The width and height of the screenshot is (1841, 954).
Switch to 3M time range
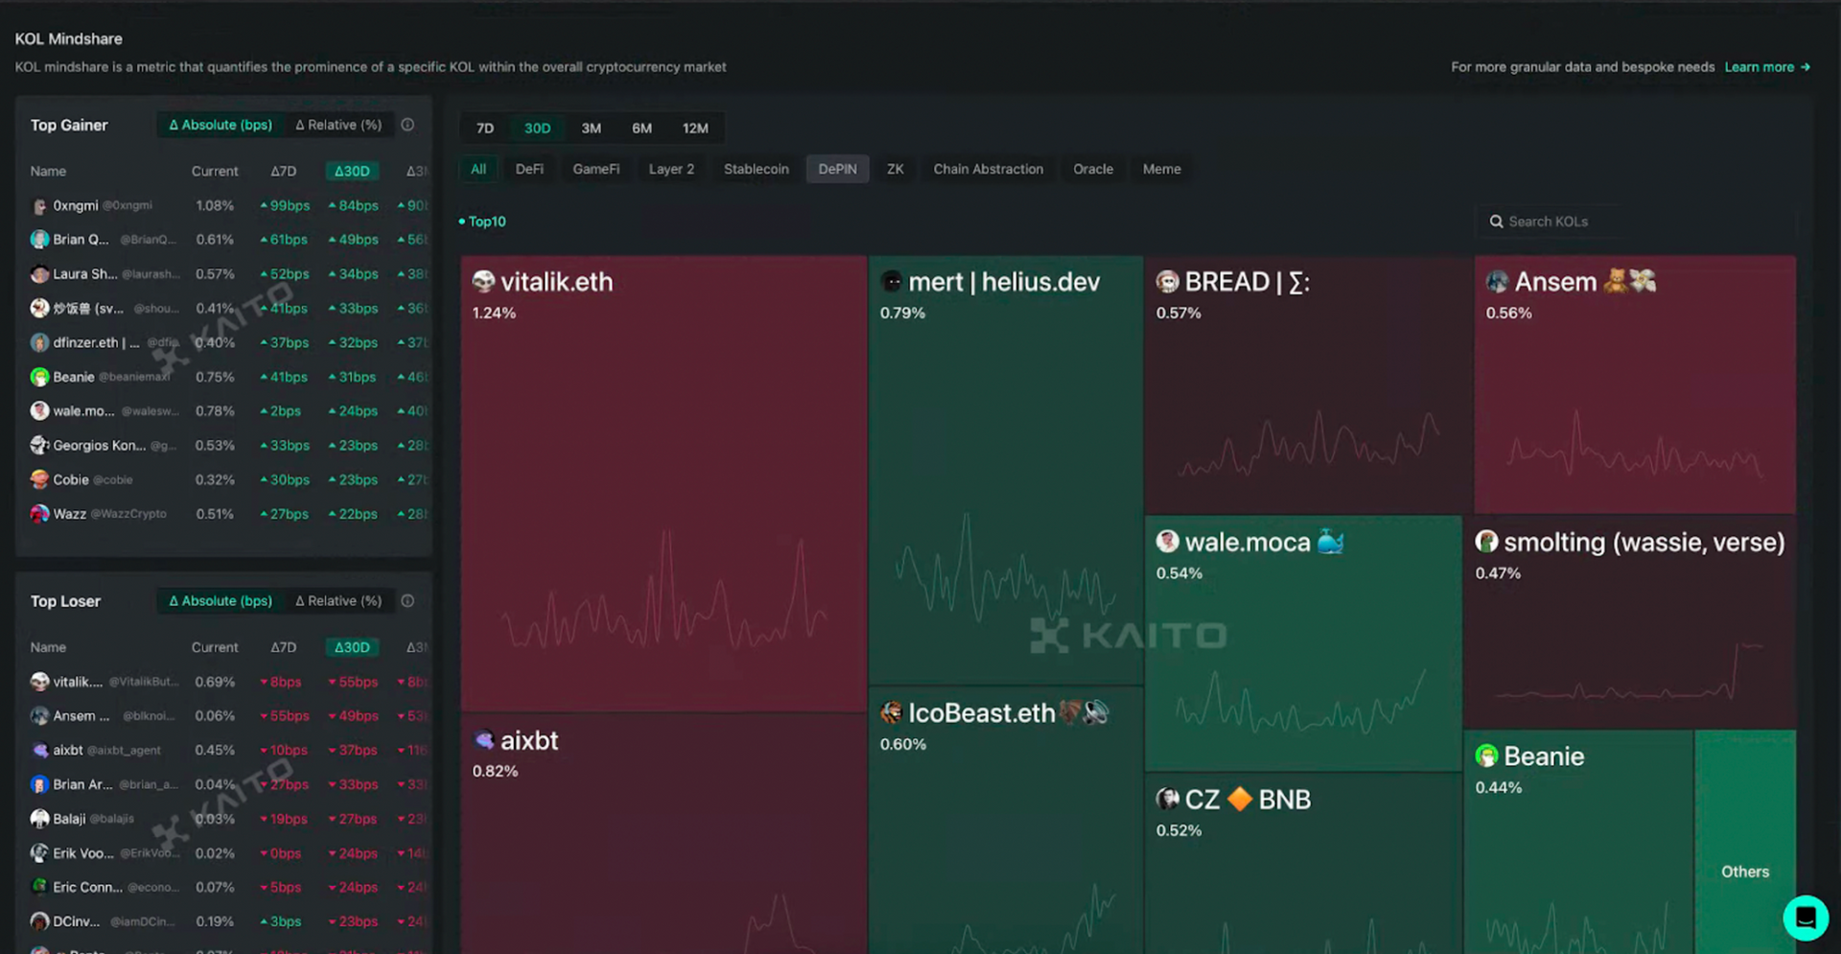tap(591, 128)
